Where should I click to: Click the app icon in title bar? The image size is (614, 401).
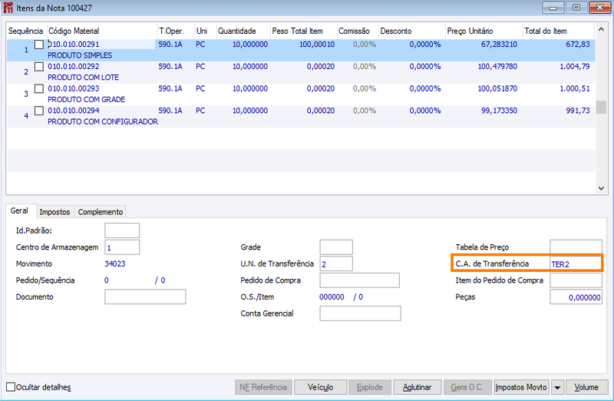(8, 8)
